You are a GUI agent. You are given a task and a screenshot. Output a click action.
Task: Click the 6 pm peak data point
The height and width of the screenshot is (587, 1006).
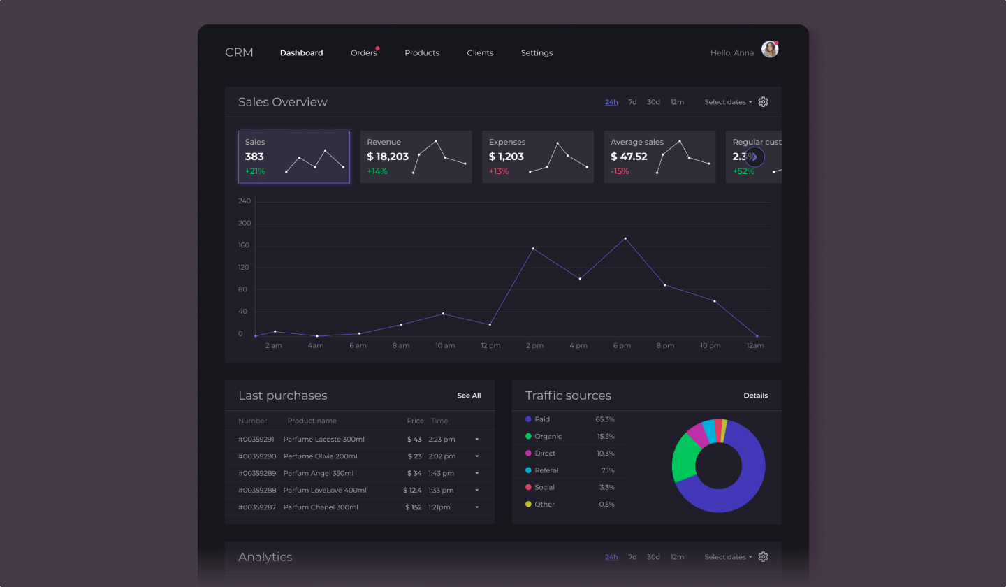point(625,238)
